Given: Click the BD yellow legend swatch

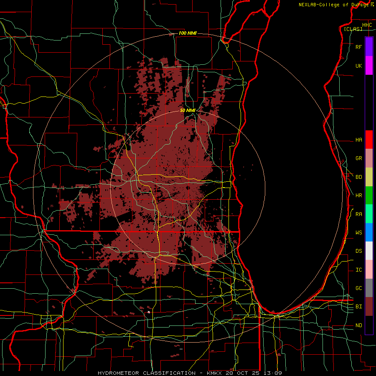Looking at the screenshot, I should pyautogui.click(x=369, y=177).
